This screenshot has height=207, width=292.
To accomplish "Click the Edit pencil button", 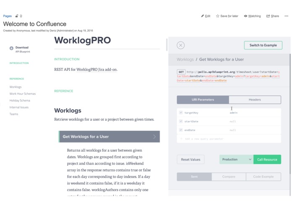I will (x=206, y=16).
